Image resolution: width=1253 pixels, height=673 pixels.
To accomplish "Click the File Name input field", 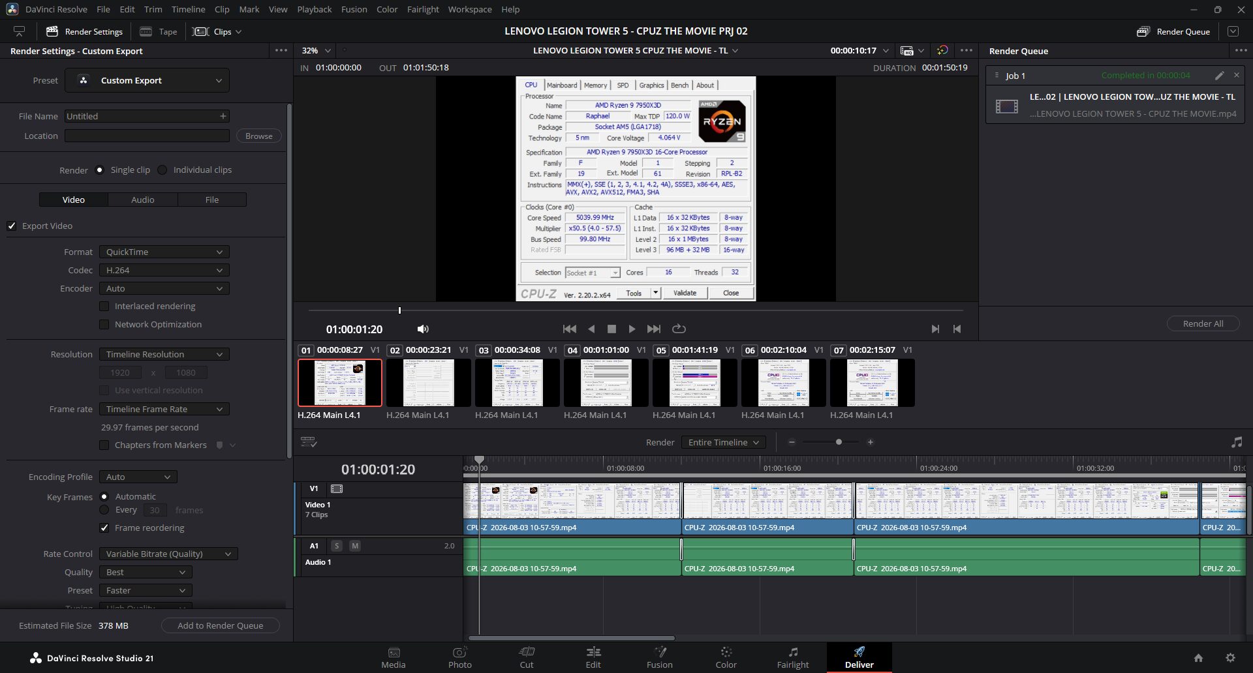I will tap(147, 116).
